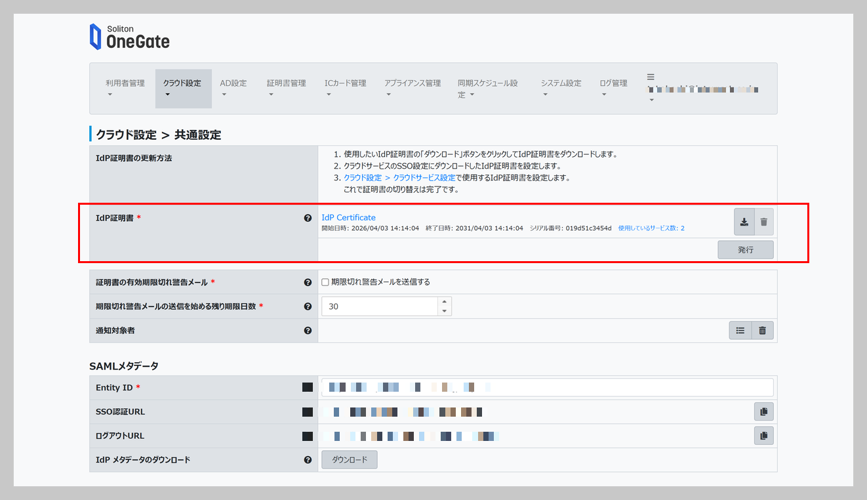Follow the クラウドサービス設定 link
Image resolution: width=867 pixels, height=500 pixels.
point(424,178)
